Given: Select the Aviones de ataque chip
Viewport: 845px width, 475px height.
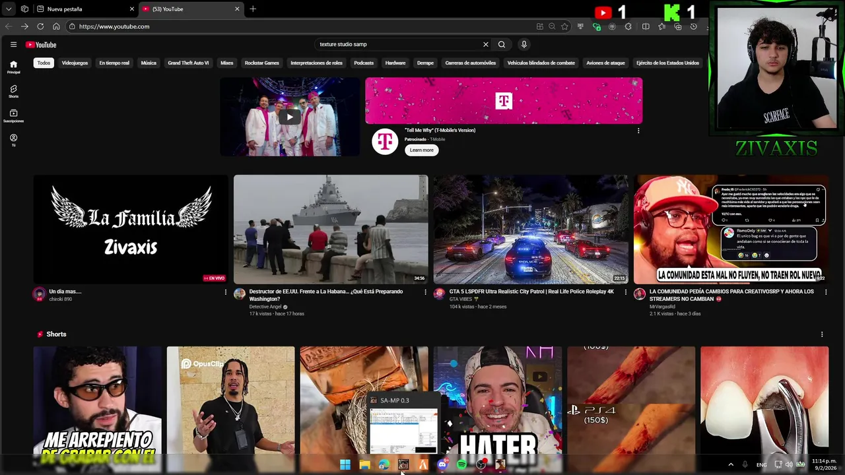Looking at the screenshot, I should pos(605,63).
